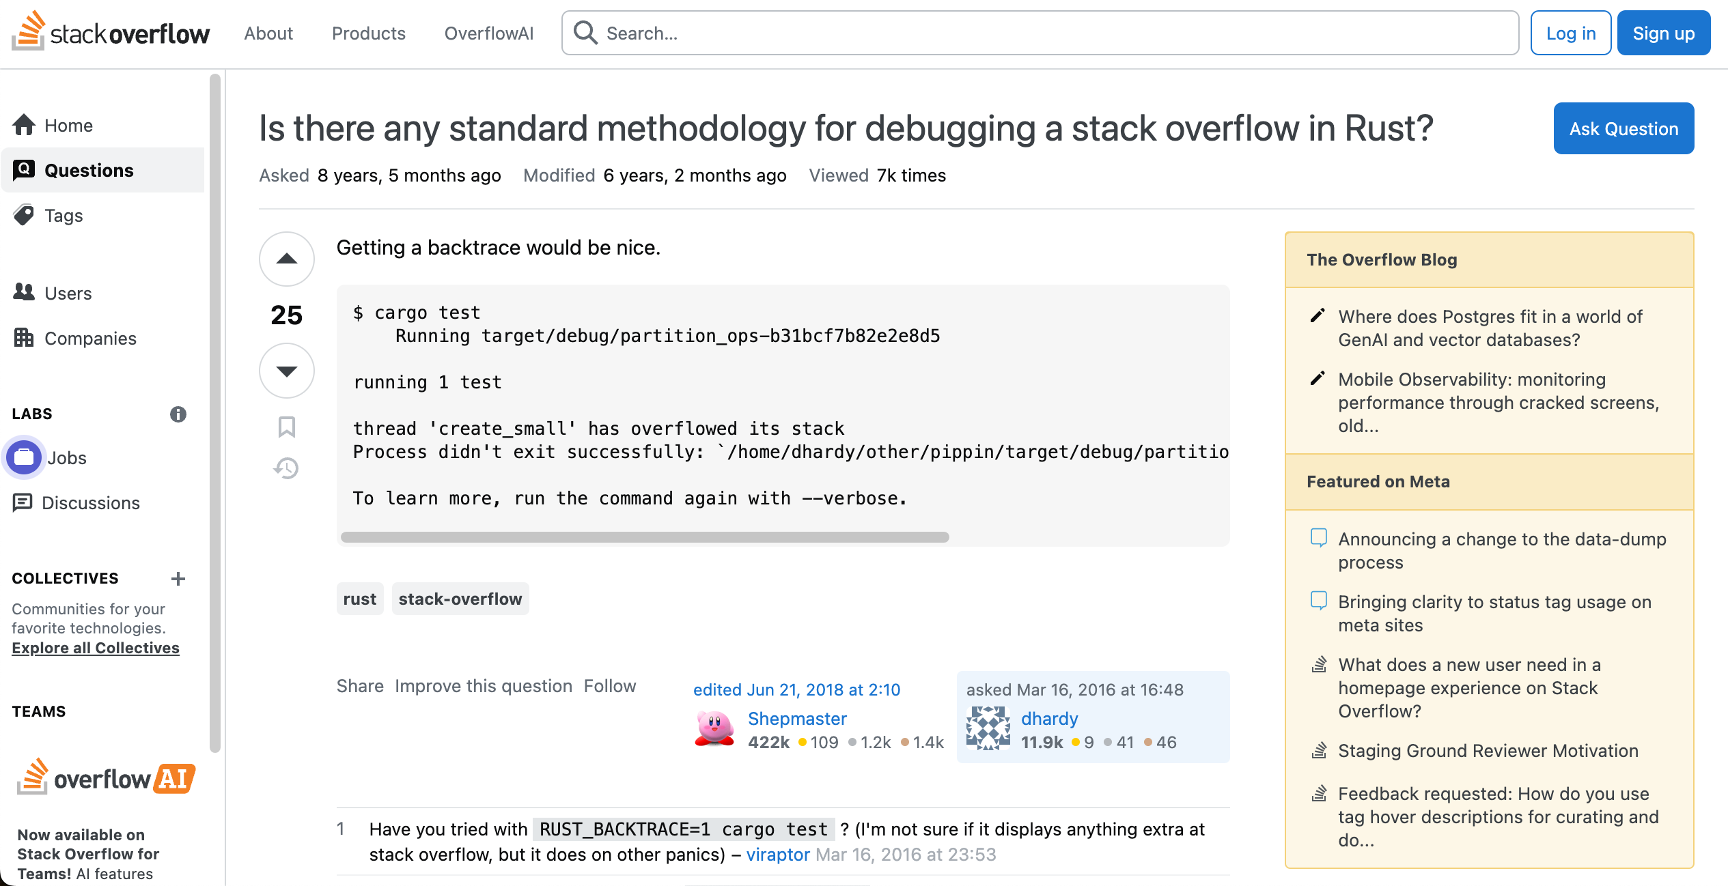Click the Discussions chat icon

[x=23, y=502]
